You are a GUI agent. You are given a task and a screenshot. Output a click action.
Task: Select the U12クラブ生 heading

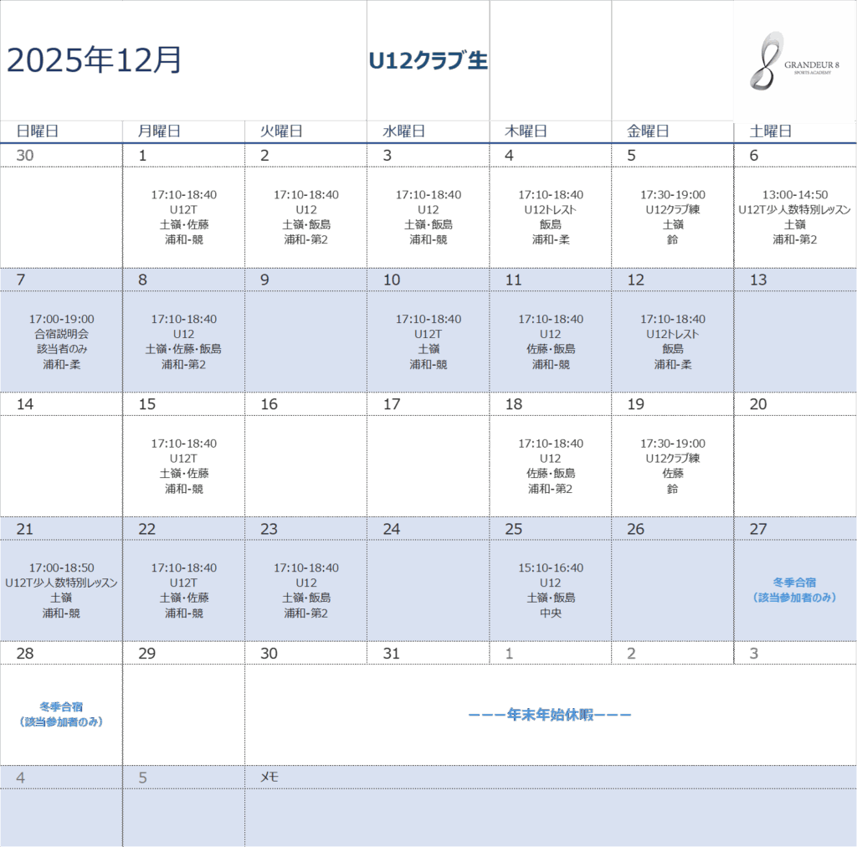[x=428, y=61]
